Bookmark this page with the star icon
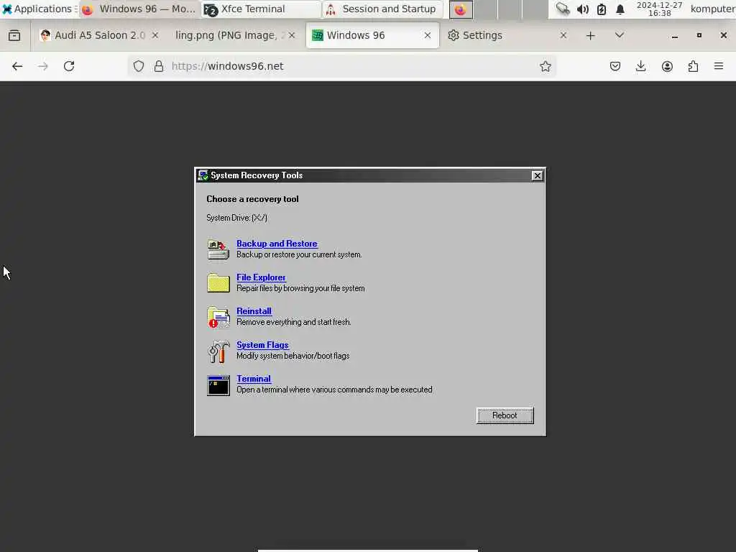Viewport: 736px width, 552px height. [x=545, y=66]
